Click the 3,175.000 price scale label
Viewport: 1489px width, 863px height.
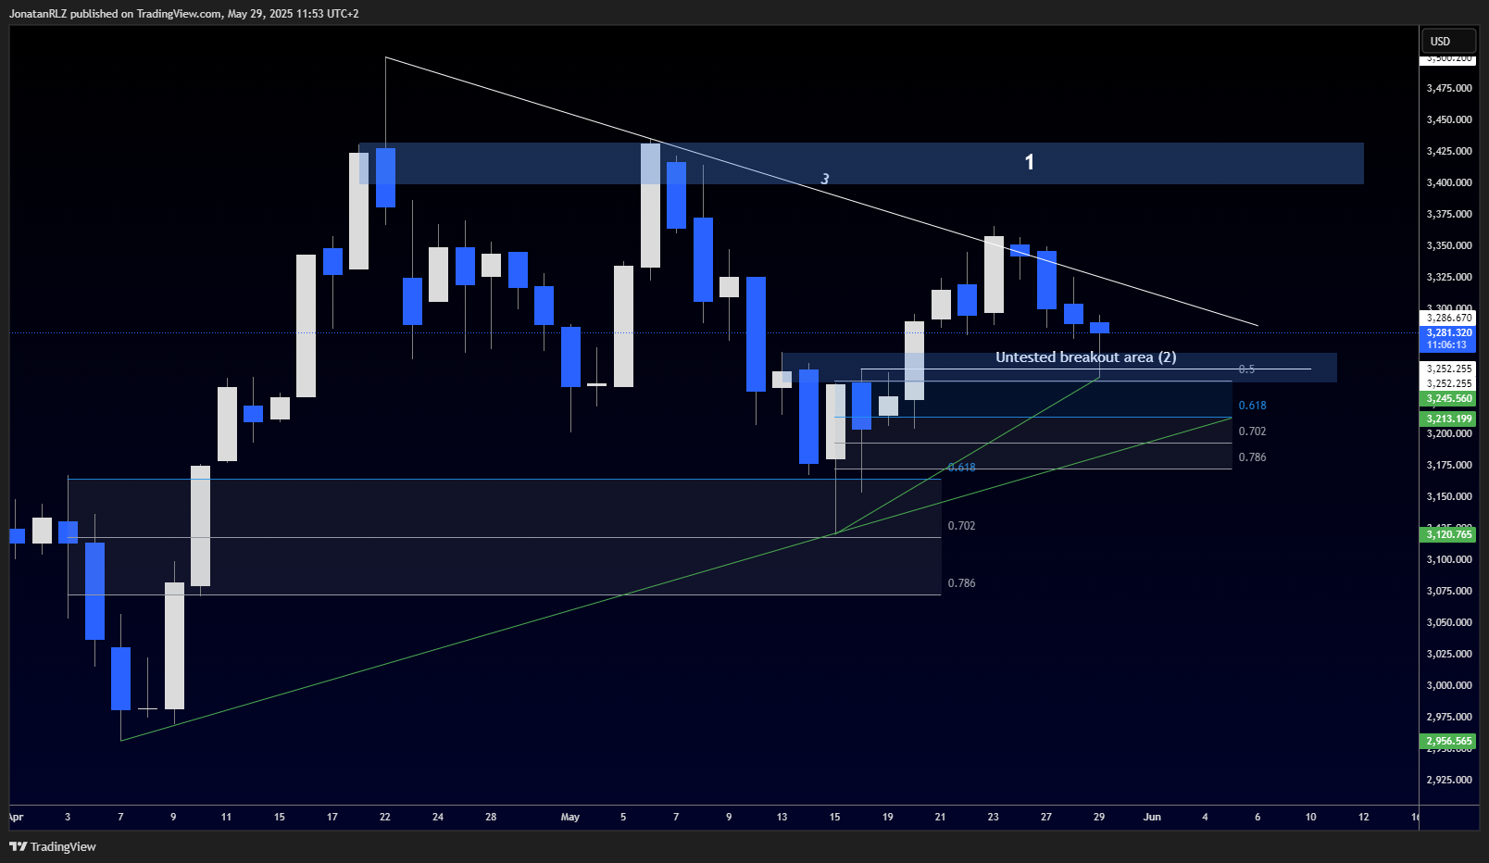[x=1449, y=465]
